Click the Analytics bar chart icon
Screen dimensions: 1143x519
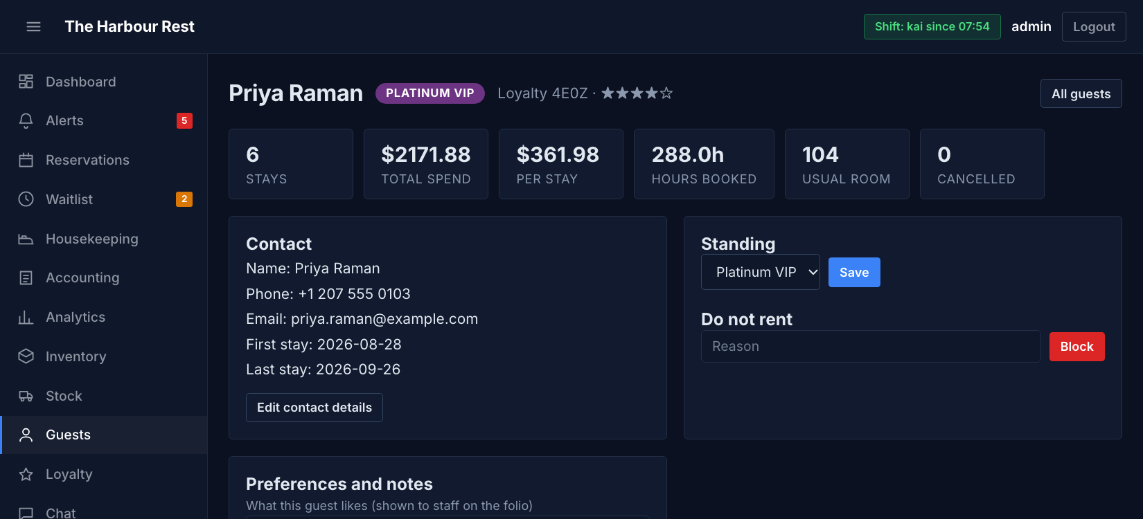[26, 317]
